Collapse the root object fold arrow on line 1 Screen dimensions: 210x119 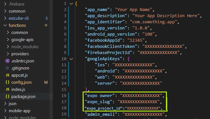click(71, 4)
